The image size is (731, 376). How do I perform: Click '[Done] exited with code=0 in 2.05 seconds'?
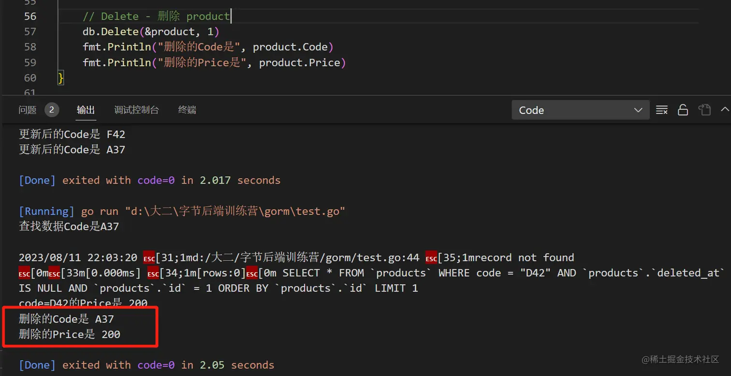(146, 365)
